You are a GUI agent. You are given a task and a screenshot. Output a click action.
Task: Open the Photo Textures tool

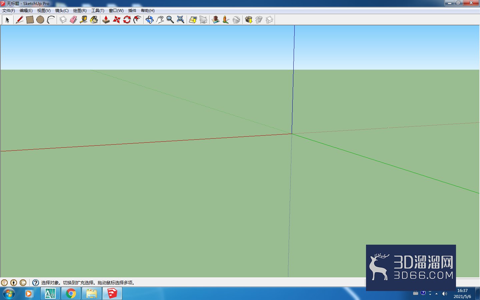point(226,20)
